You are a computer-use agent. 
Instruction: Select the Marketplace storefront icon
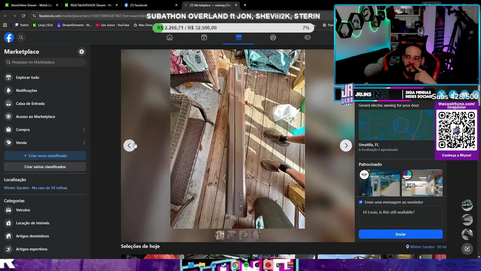239,37
